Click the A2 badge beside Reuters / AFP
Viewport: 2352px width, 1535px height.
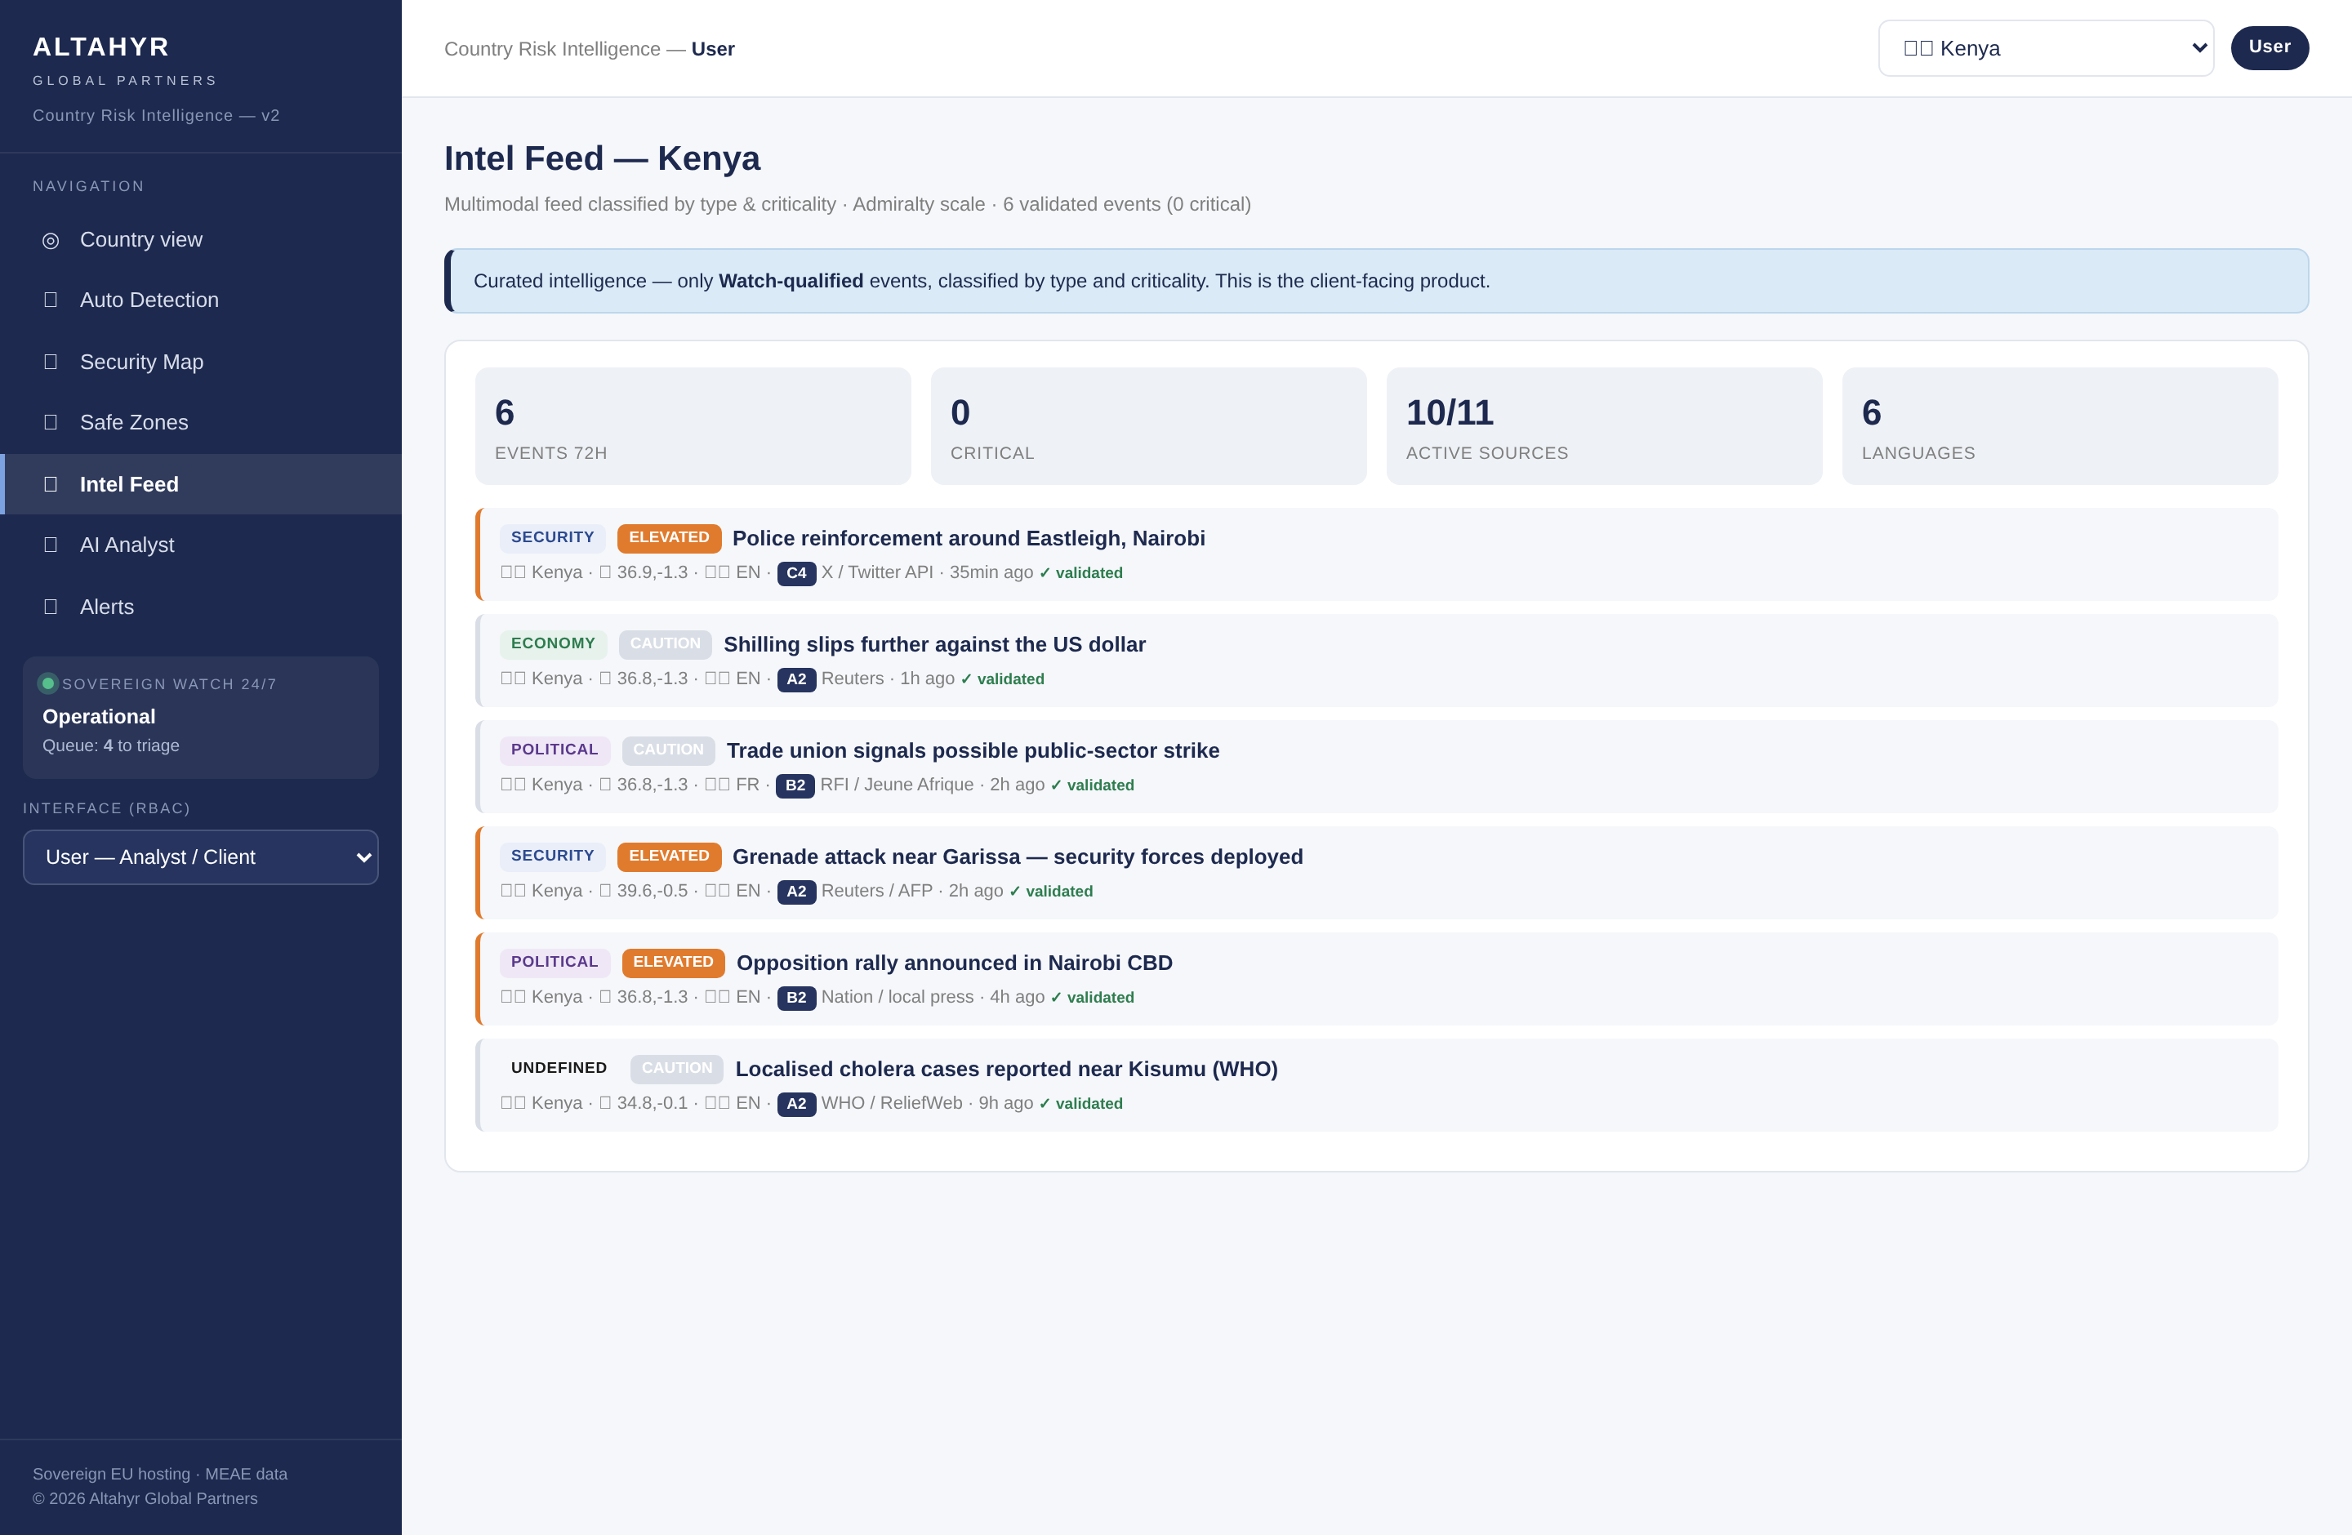pos(796,892)
